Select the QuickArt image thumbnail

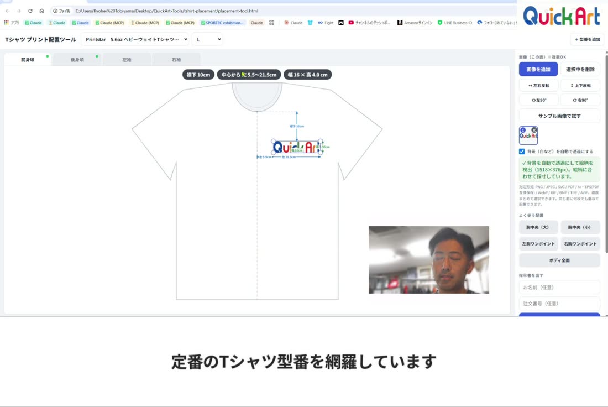528,137
